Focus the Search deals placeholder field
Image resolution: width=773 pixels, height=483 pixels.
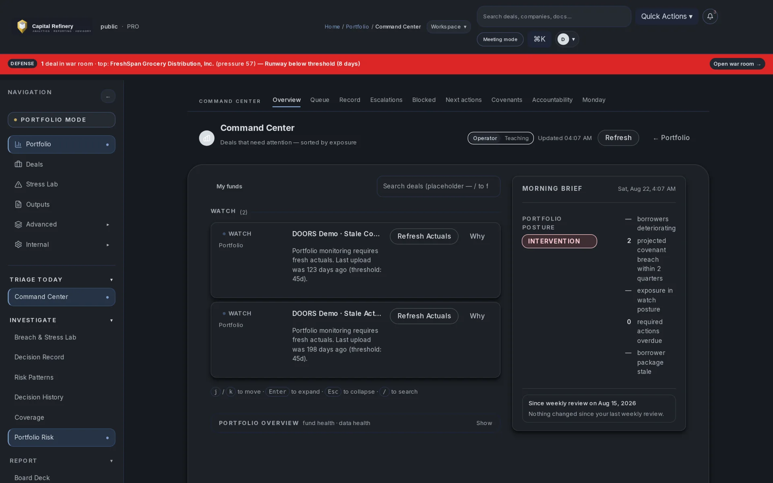click(x=438, y=186)
